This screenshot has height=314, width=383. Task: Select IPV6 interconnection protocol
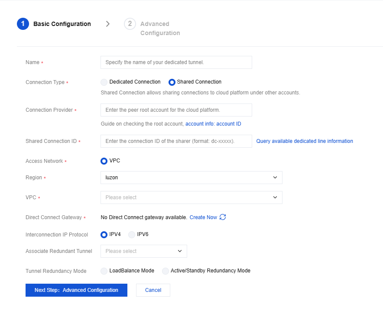coord(132,235)
